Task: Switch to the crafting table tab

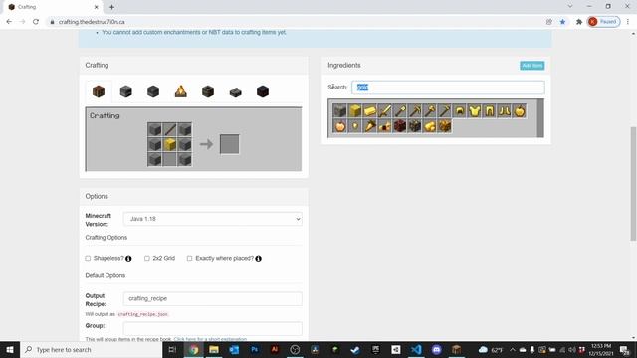Action: [99, 91]
